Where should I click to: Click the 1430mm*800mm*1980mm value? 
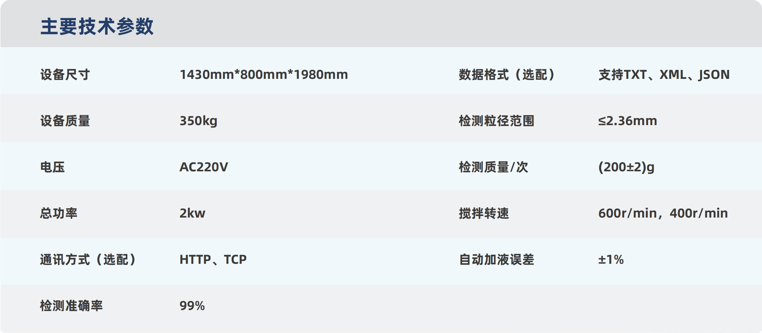tap(264, 74)
